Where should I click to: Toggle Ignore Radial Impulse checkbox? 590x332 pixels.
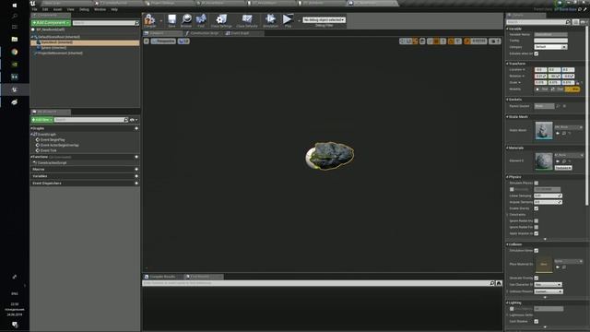click(x=537, y=221)
